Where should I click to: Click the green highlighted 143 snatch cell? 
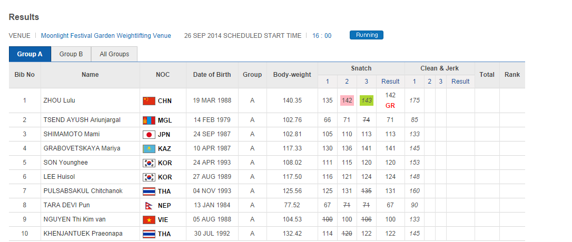367,100
